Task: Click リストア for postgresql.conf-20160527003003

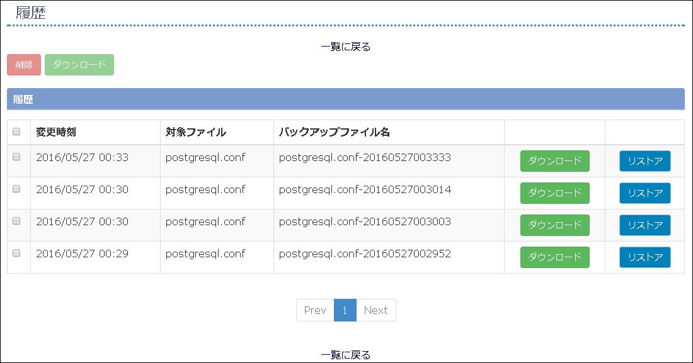Action: click(645, 225)
